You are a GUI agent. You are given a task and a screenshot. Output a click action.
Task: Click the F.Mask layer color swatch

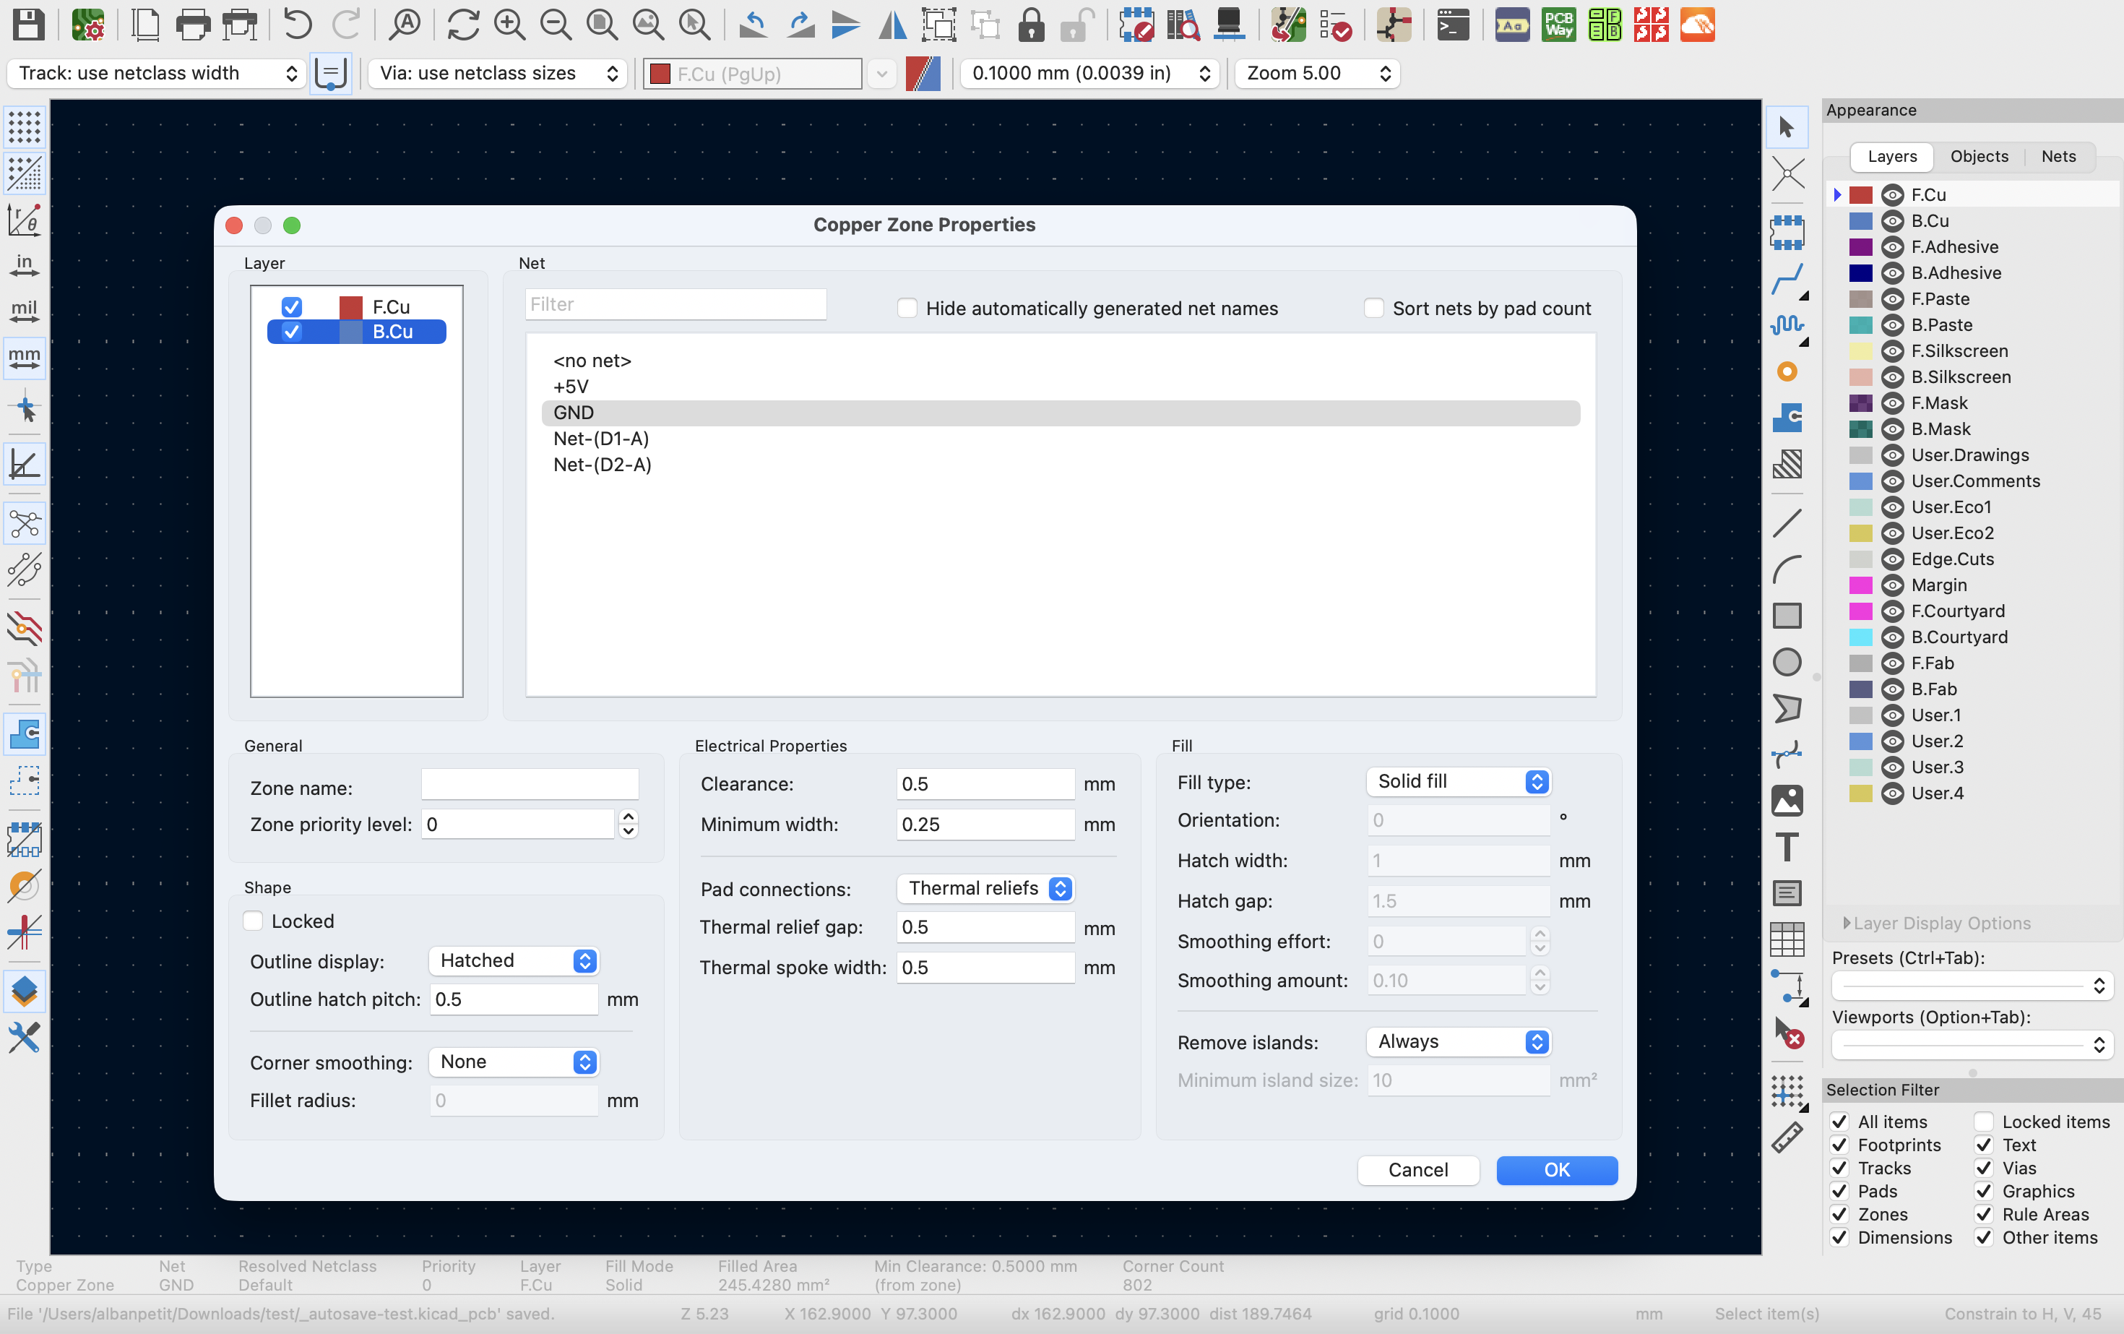click(x=1860, y=403)
